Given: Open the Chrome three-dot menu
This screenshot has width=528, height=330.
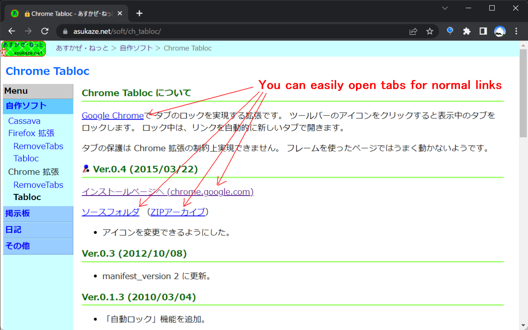Looking at the screenshot, I should (516, 31).
